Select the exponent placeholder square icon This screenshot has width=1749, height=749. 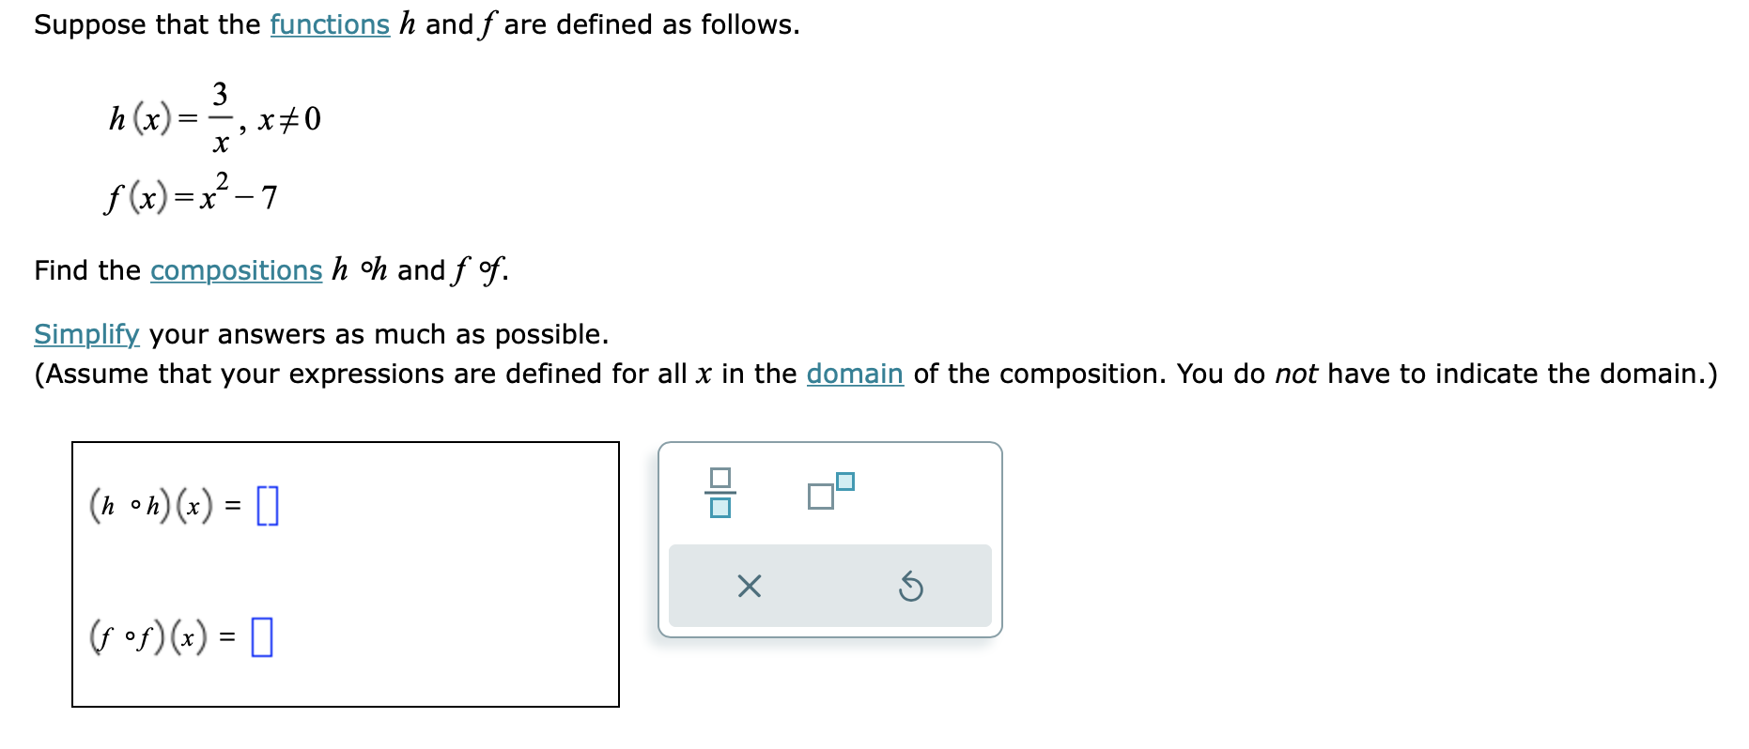pyautogui.click(x=844, y=481)
